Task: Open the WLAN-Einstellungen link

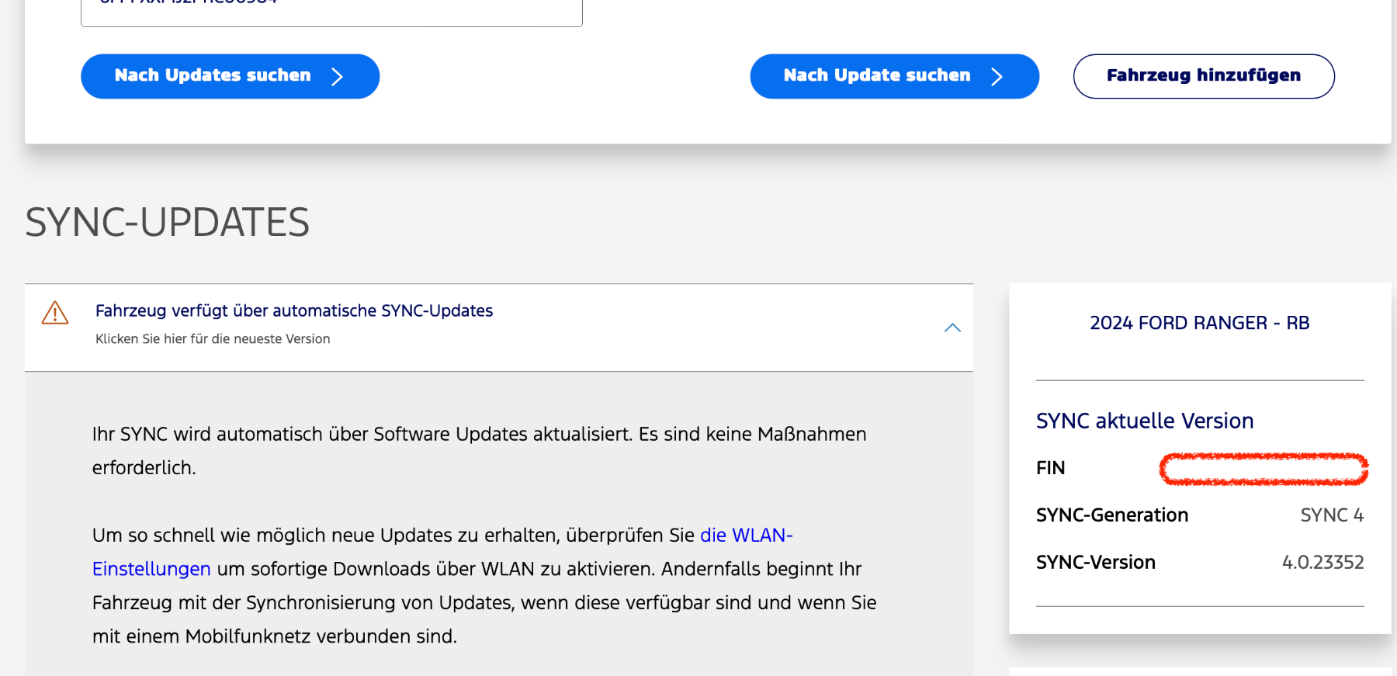Action: [x=442, y=552]
